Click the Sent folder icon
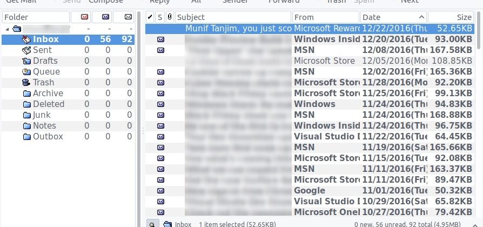This screenshot has width=483, height=227. coord(27,50)
